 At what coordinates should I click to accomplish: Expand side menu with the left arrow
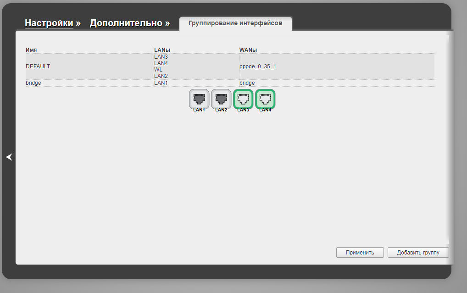coord(9,157)
